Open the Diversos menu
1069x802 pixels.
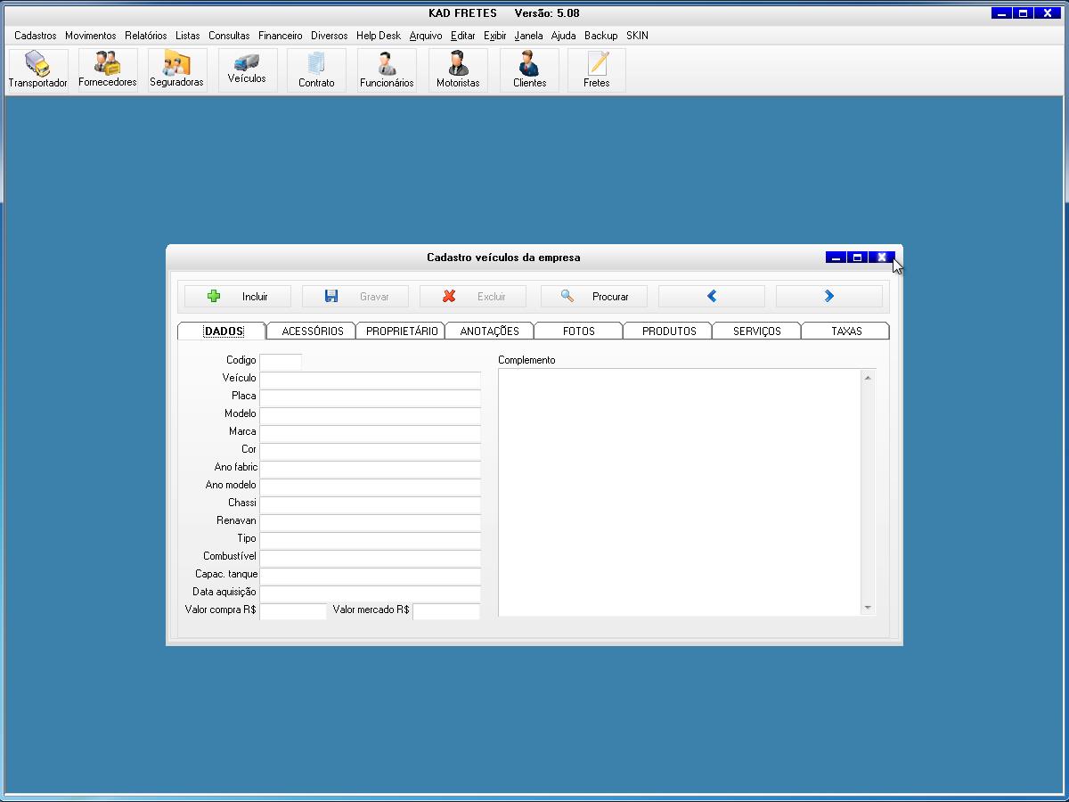tap(330, 36)
